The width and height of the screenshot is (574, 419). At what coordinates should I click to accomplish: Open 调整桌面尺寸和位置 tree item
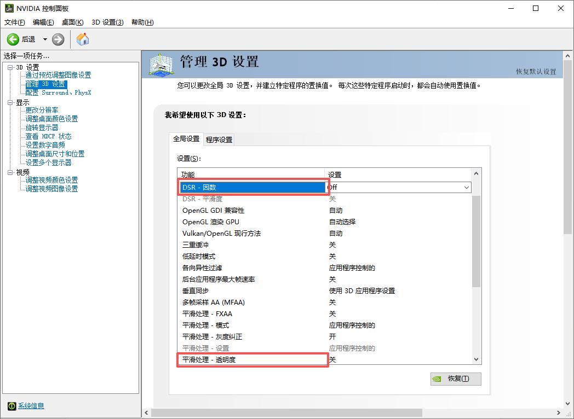(55, 154)
